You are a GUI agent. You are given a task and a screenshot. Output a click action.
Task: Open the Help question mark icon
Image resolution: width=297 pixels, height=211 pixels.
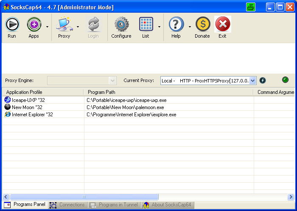tap(176, 24)
